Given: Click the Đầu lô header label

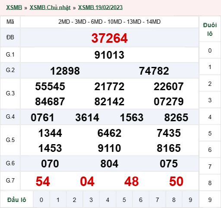Looking at the screenshot, I should pyautogui.click(x=17, y=200).
